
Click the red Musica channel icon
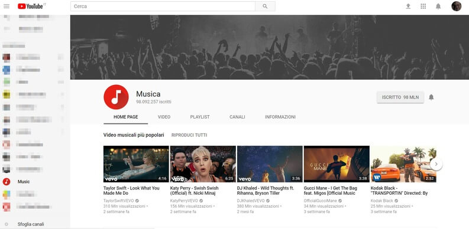(116, 97)
